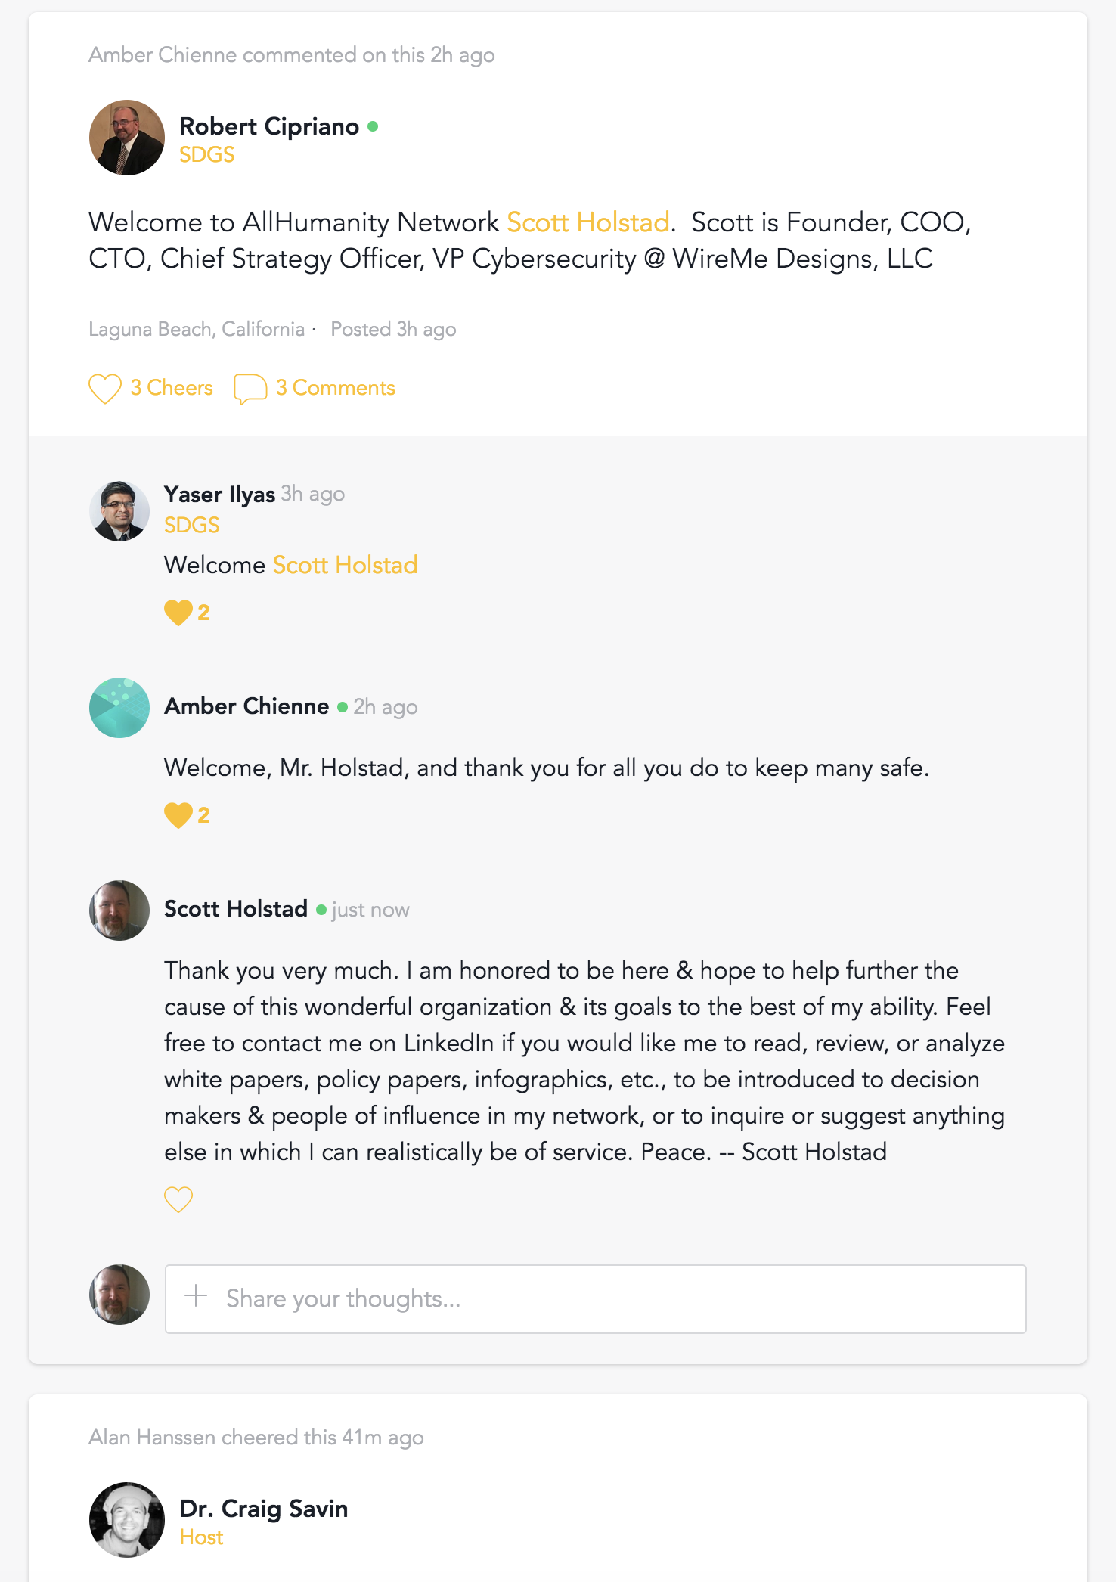
Task: Toggle cheer heart on Amber Chienne's comment
Action: pos(178,815)
